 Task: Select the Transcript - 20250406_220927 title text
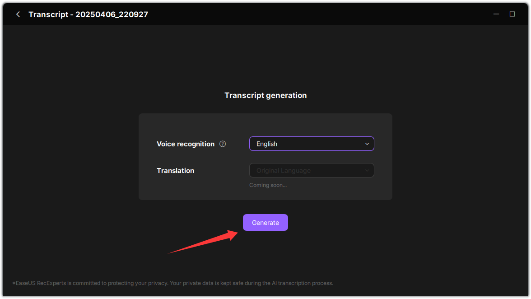pos(88,14)
